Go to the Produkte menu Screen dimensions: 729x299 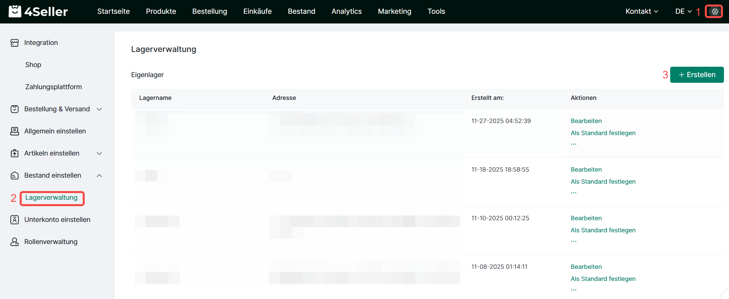161,11
